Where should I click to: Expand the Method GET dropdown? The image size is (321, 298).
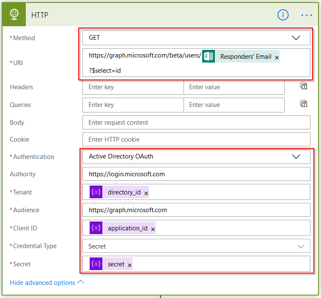point(296,38)
